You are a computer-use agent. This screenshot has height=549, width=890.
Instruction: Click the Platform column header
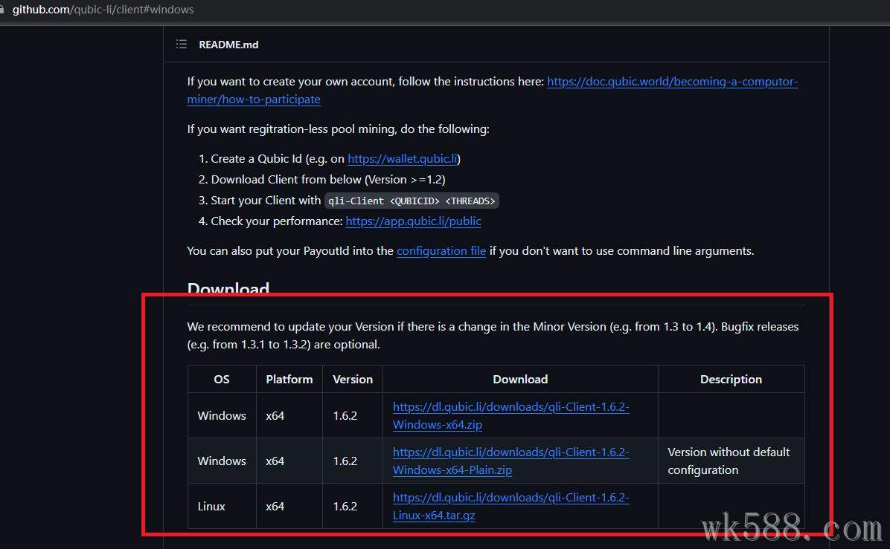289,379
